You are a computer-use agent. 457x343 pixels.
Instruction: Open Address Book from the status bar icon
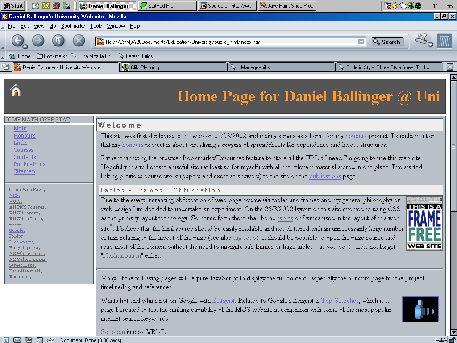click(x=40, y=340)
